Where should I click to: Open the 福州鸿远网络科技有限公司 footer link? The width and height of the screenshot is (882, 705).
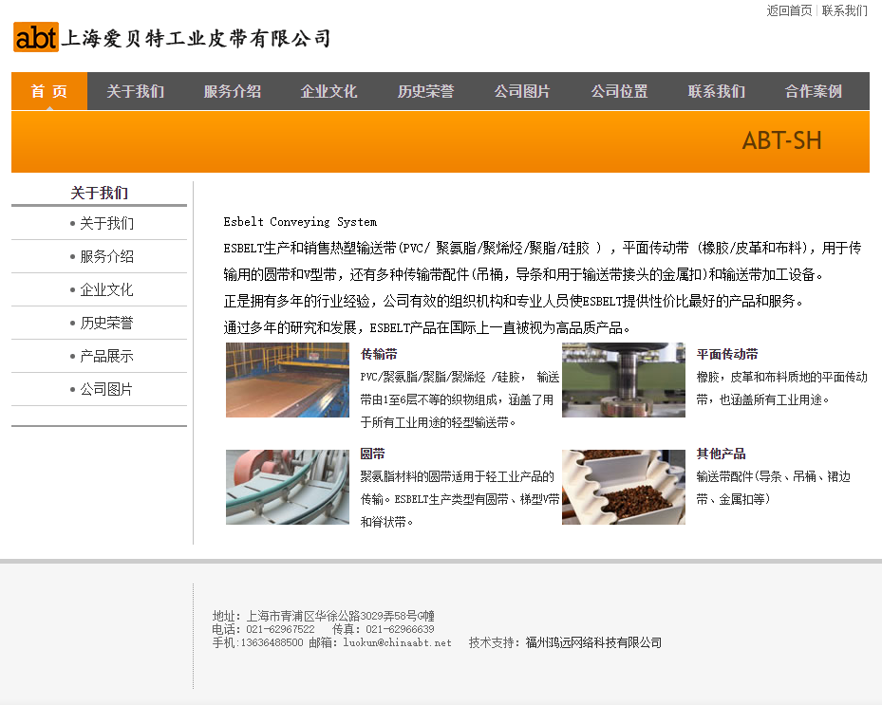pyautogui.click(x=592, y=642)
